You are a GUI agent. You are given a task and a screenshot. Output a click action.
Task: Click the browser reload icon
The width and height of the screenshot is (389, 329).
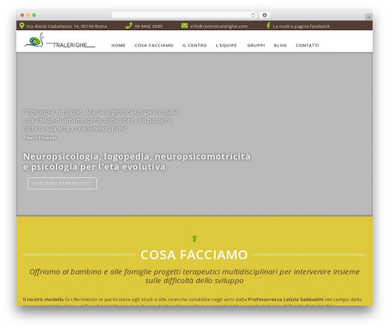coord(253,15)
